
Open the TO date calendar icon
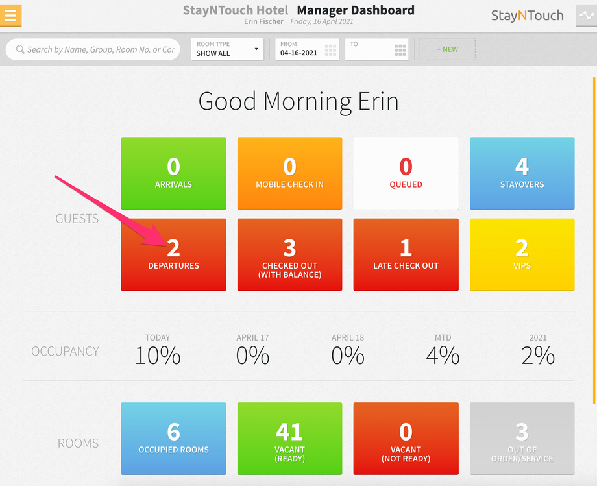[400, 50]
